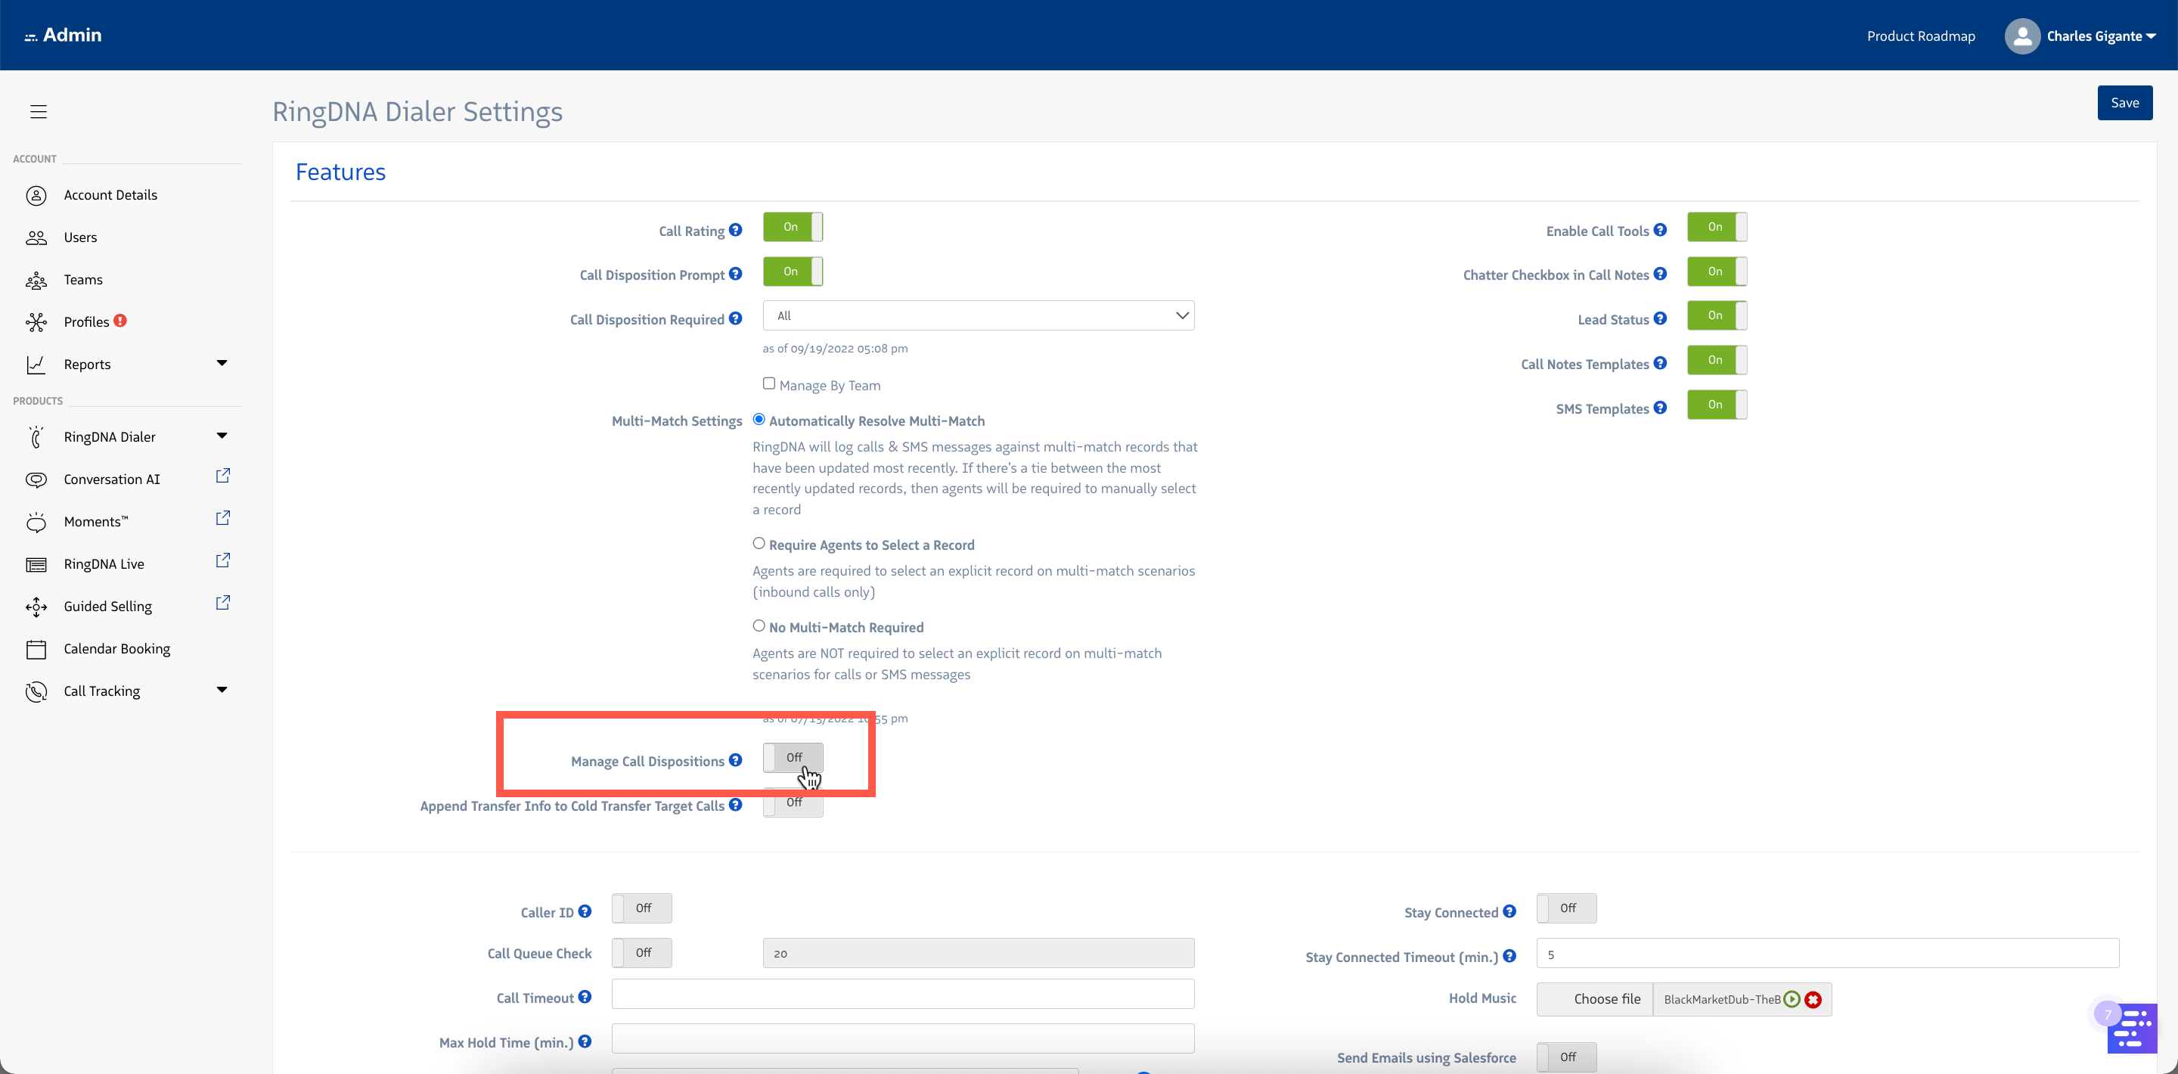Screen dimensions: 2178x1074
Task: Click the Teams group icon
Action: coord(36,280)
